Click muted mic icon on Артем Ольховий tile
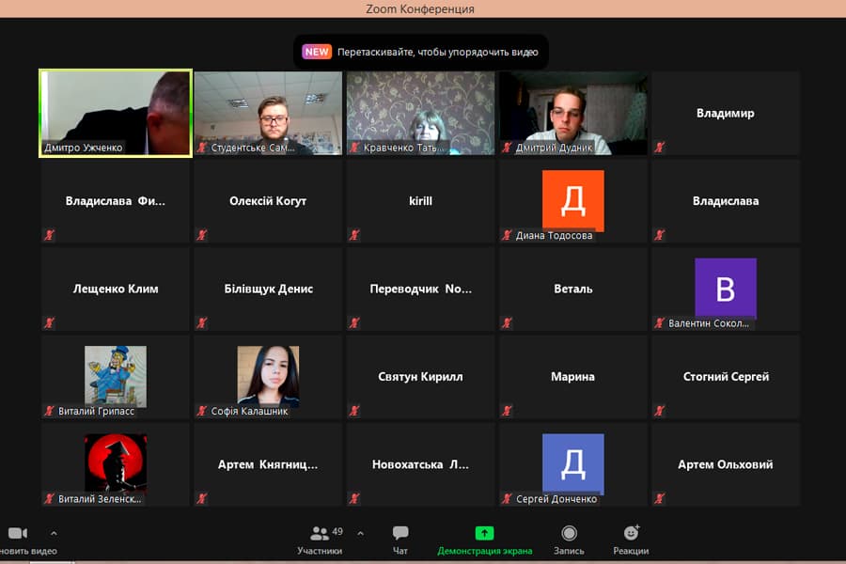846x564 pixels. pos(659,499)
